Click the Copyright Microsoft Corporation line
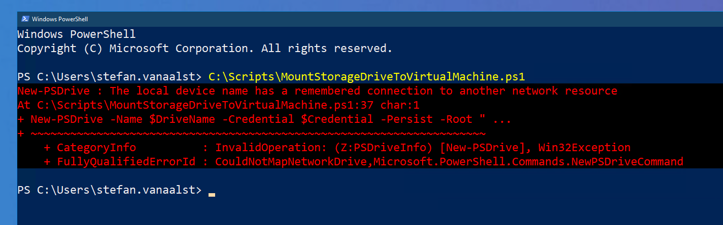The height and width of the screenshot is (225, 723). [x=205, y=49]
